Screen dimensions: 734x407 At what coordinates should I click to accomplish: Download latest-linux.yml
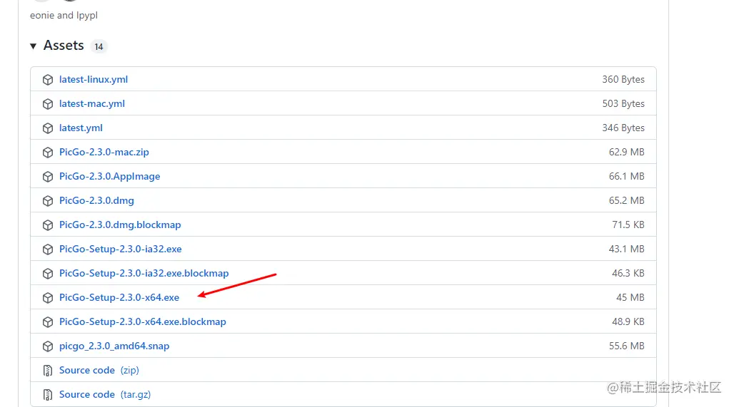(93, 79)
